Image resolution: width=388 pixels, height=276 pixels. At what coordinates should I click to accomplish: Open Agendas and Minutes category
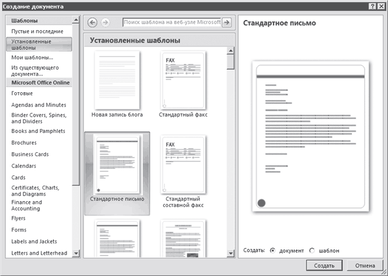pos(39,105)
